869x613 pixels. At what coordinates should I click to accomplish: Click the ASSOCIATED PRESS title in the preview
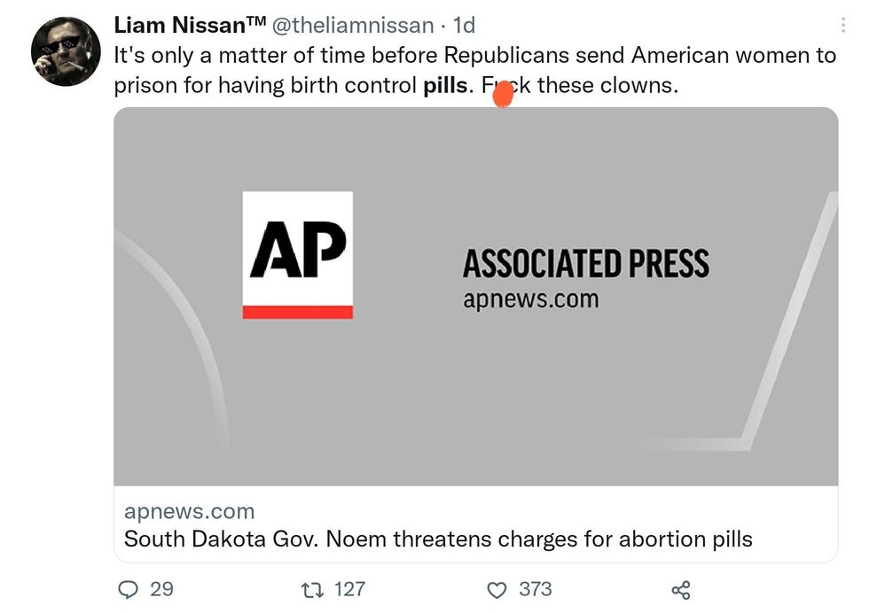click(585, 264)
